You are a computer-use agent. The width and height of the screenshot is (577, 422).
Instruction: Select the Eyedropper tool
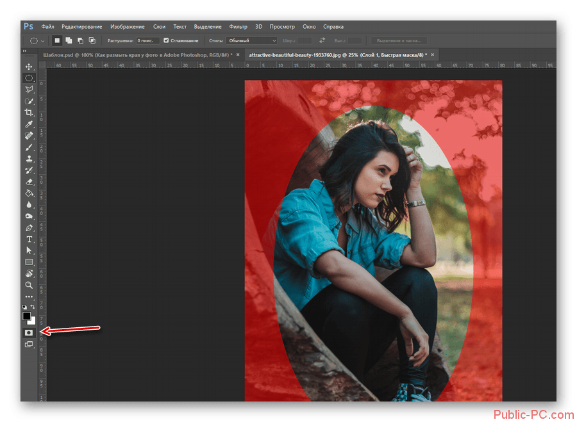click(29, 124)
